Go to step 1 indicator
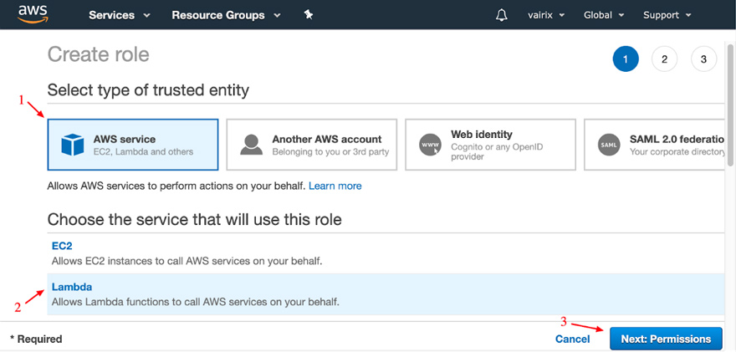The width and height of the screenshot is (736, 352). pyautogui.click(x=626, y=59)
